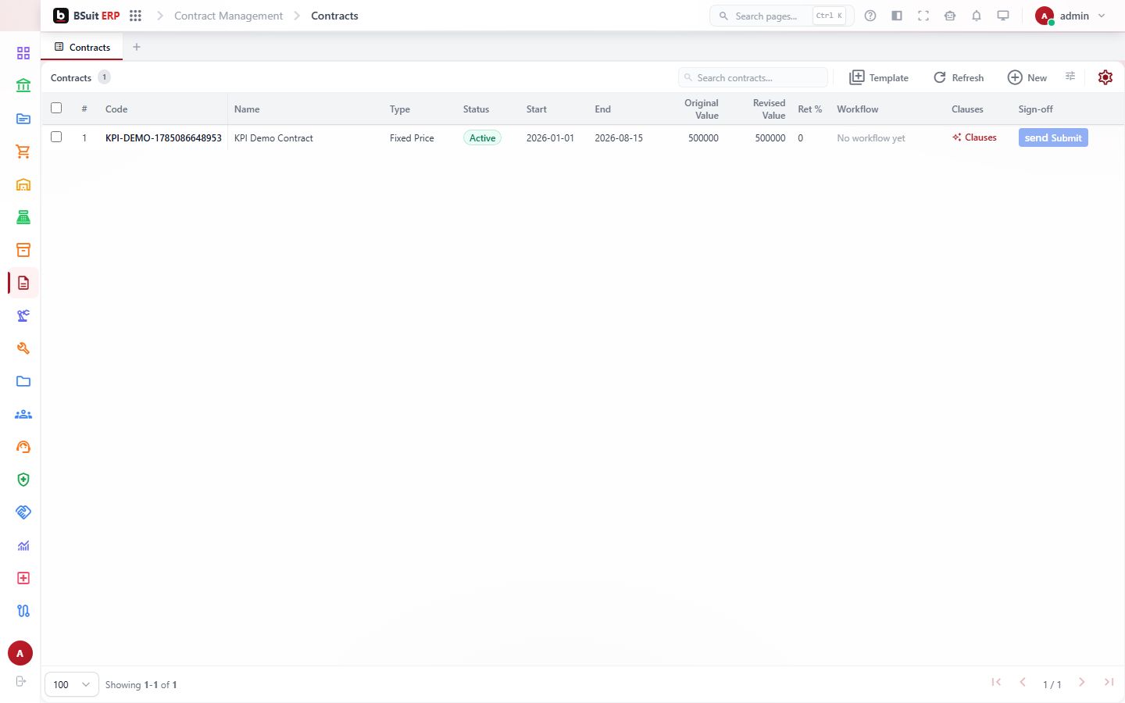Viewport: 1125px width, 703px height.
Task: Click the red avatar A in sidebar
Action: (20, 653)
